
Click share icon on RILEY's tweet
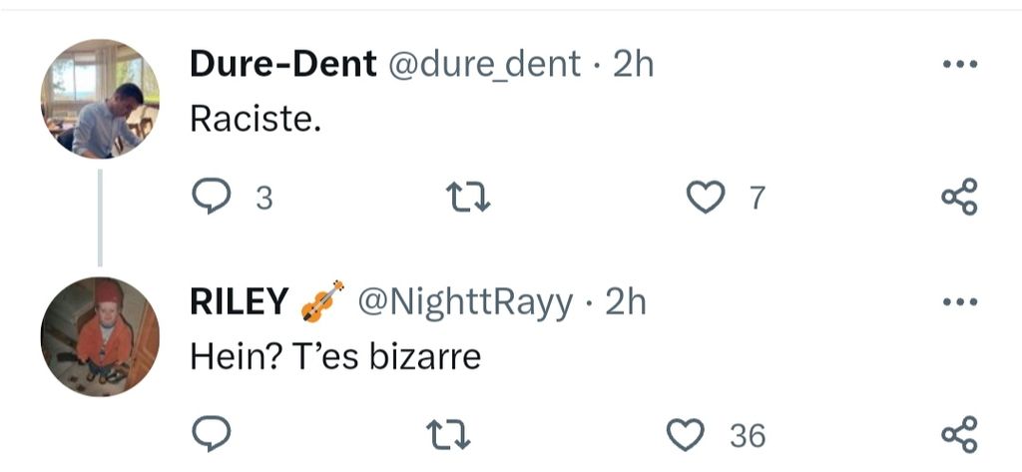tap(960, 434)
